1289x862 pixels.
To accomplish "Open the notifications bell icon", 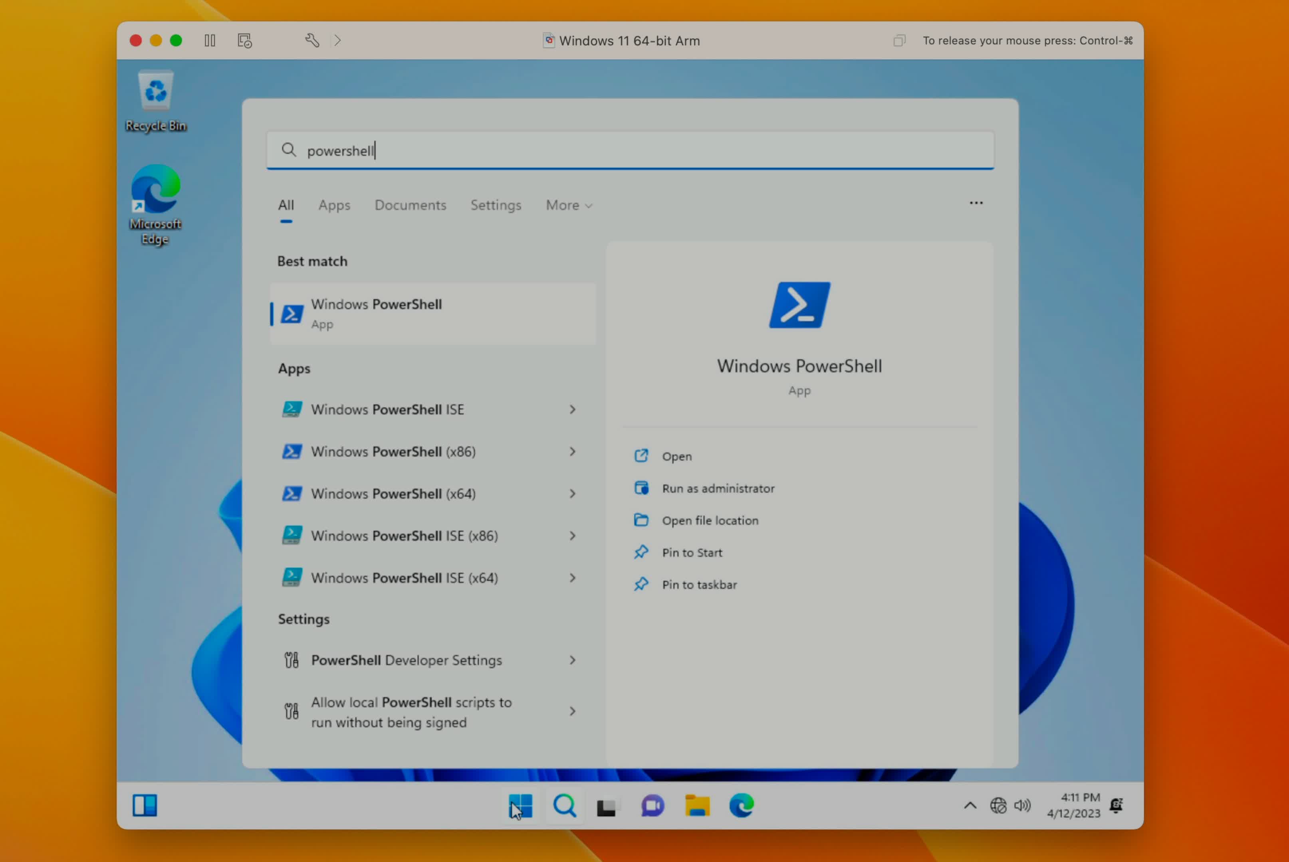I will (1116, 806).
